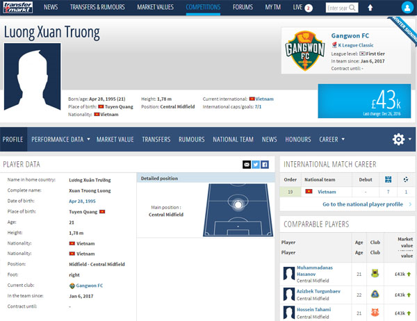Click the player silhouette profile picture
Screen dimensions: 417x321
[32, 77]
